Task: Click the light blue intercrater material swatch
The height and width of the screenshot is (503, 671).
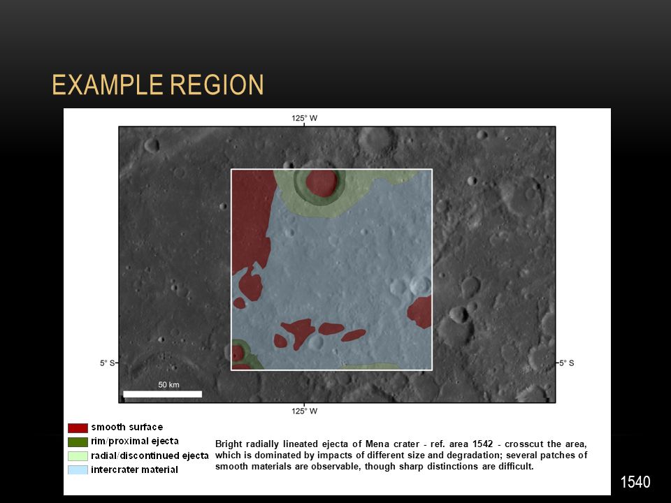Action: coord(78,470)
